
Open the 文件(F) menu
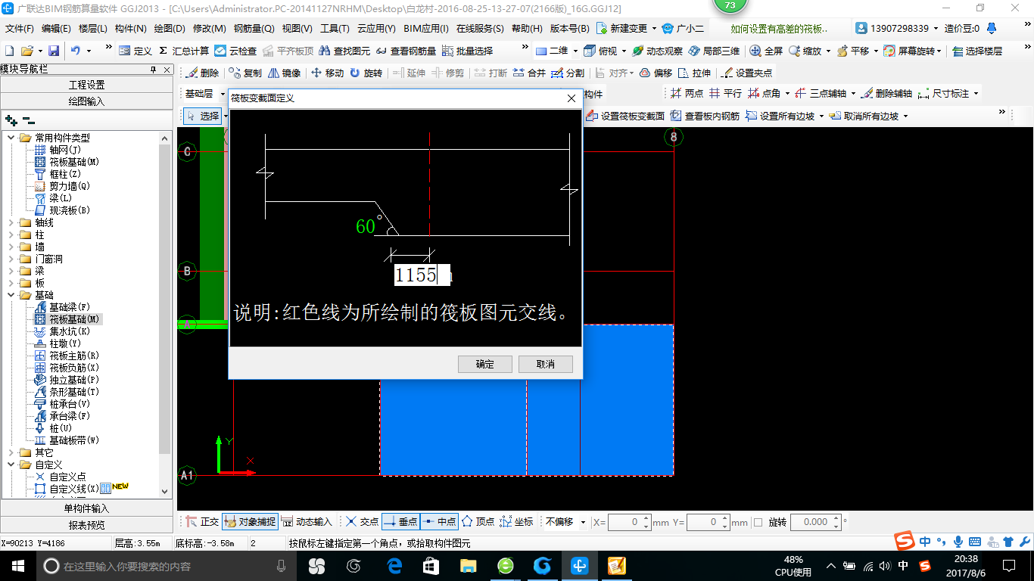19,29
